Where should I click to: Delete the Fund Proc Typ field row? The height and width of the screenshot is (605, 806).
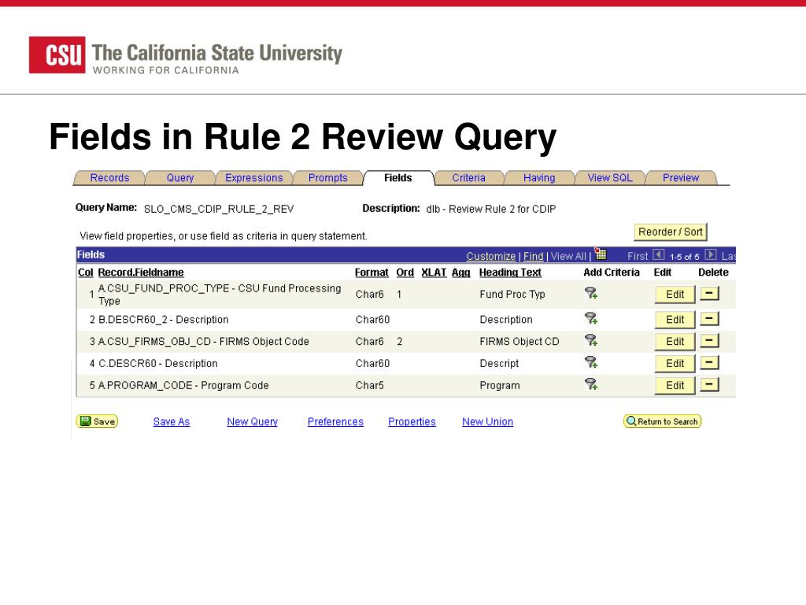[x=709, y=294]
